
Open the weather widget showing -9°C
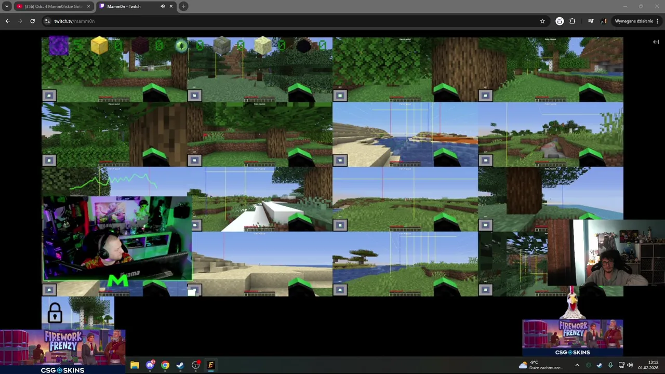(541, 365)
